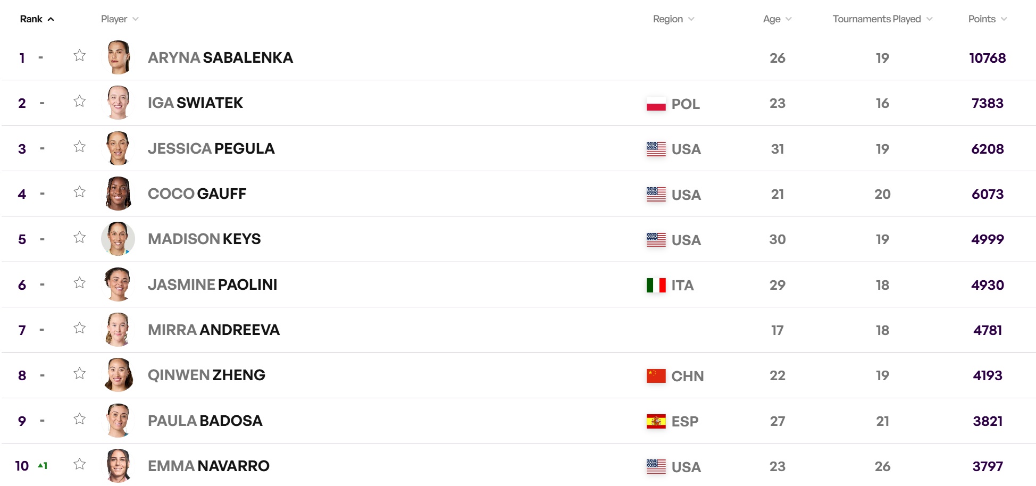Star Paula Badosa's row
This screenshot has width=1036, height=486.
pyautogui.click(x=80, y=418)
